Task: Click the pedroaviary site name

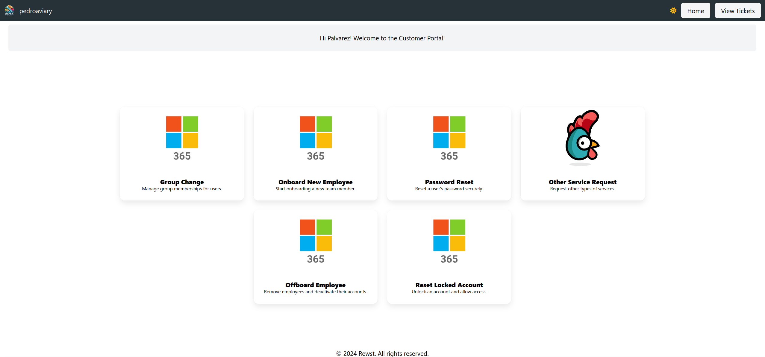Action: click(x=36, y=11)
